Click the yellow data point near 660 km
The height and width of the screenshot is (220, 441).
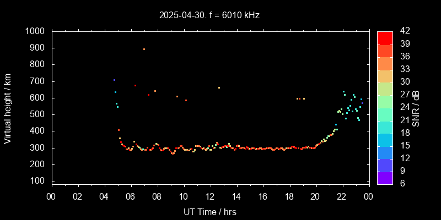219,87
